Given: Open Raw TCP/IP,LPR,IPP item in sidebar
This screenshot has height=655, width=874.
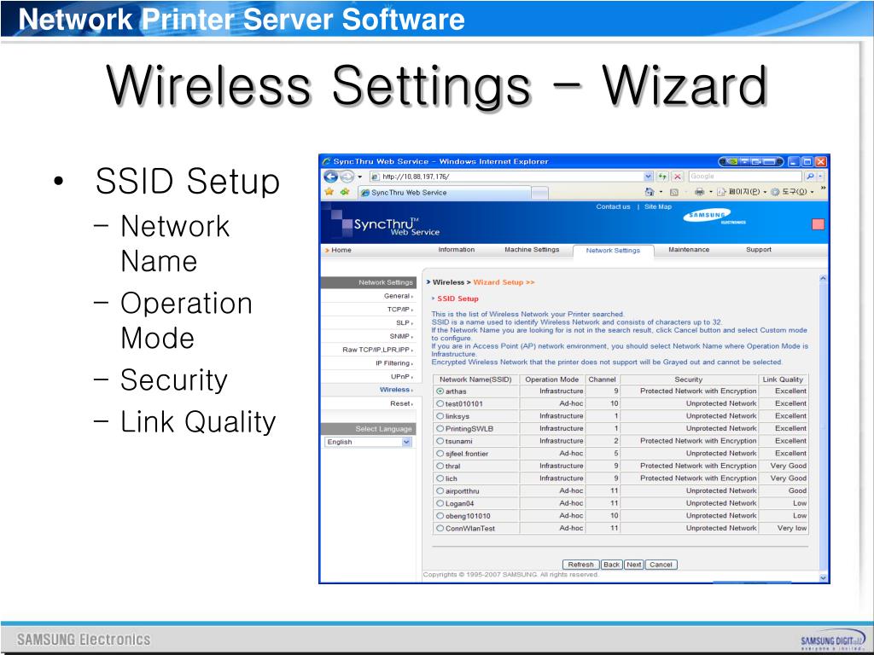Looking at the screenshot, I should click(378, 350).
